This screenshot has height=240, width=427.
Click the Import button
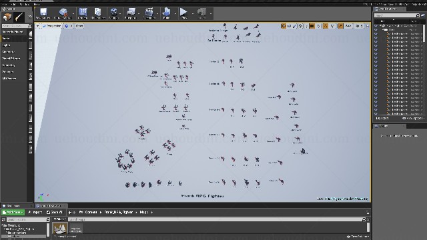(35, 212)
